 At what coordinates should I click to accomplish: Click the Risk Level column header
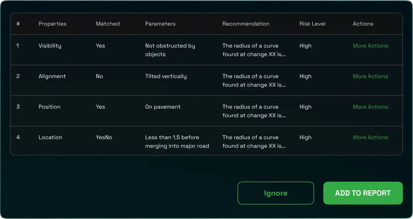click(x=312, y=24)
